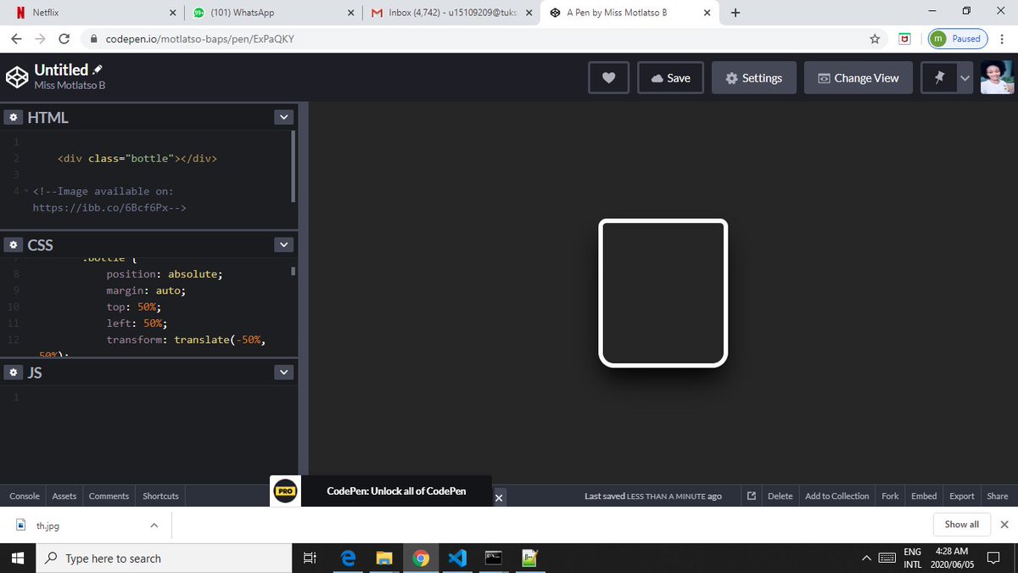The width and height of the screenshot is (1018, 573).
Task: Open a new browser tab
Action: (735, 13)
